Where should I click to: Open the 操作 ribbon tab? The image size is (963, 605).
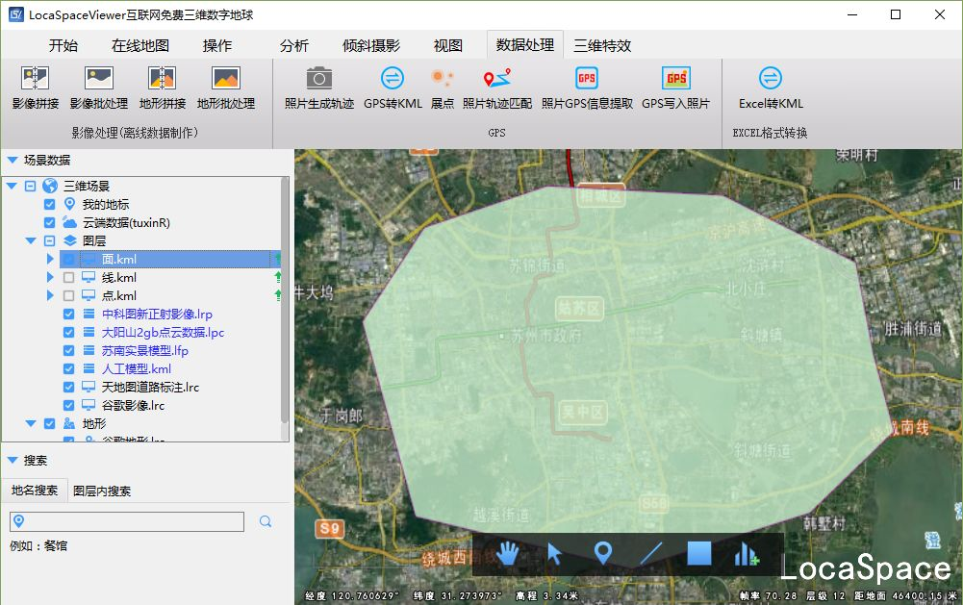[x=217, y=45]
